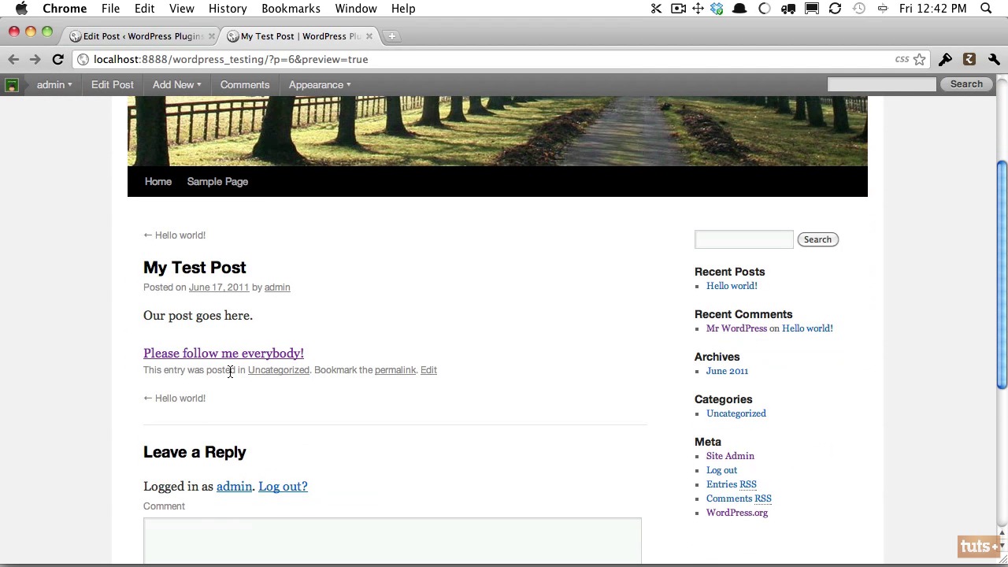Viewport: 1008px width, 567px height.
Task: Click the CSS extension icon in address bar
Action: 902,59
